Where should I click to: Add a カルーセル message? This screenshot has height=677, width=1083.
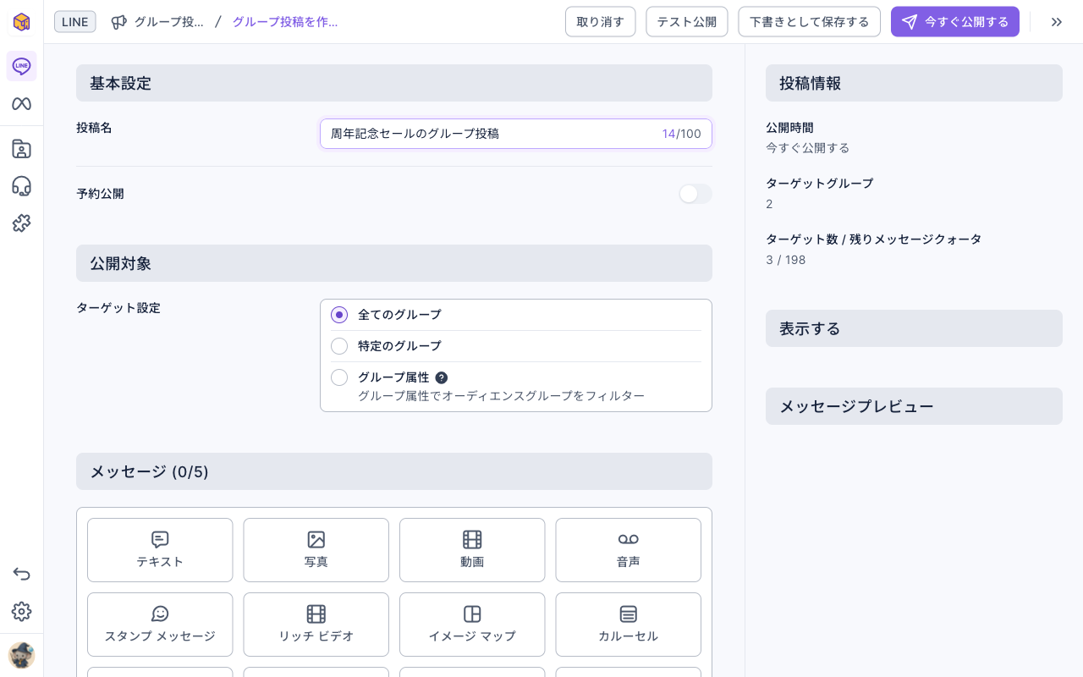point(628,625)
